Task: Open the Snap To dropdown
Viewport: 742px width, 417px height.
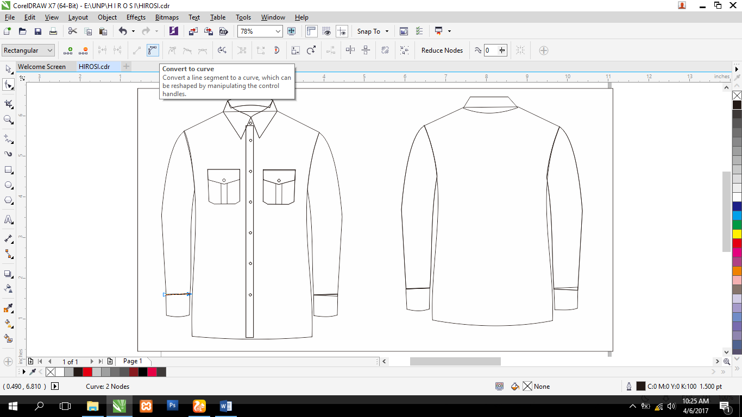Action: [x=373, y=31]
